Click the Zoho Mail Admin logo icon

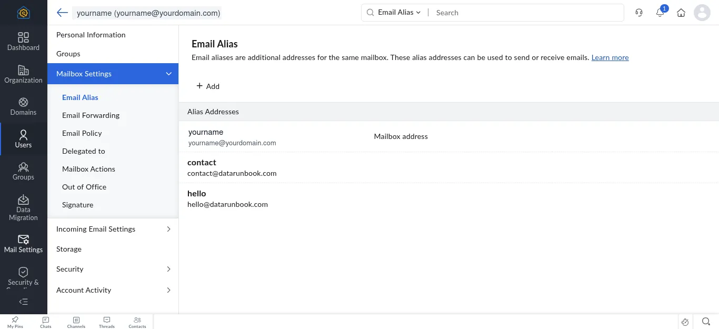tap(23, 13)
